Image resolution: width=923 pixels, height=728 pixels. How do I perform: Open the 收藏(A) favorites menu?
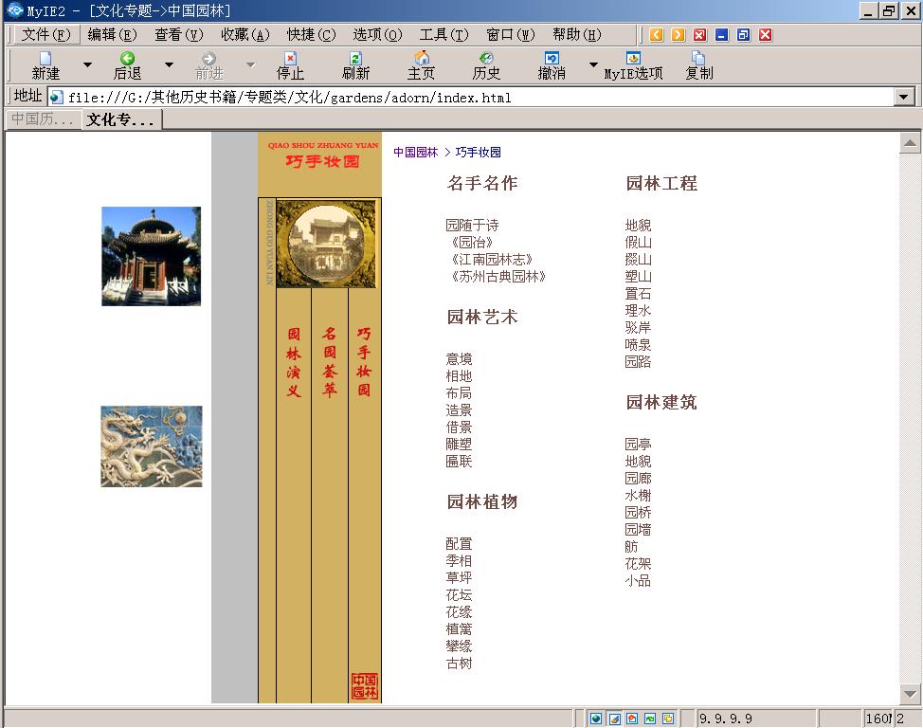pyautogui.click(x=244, y=35)
